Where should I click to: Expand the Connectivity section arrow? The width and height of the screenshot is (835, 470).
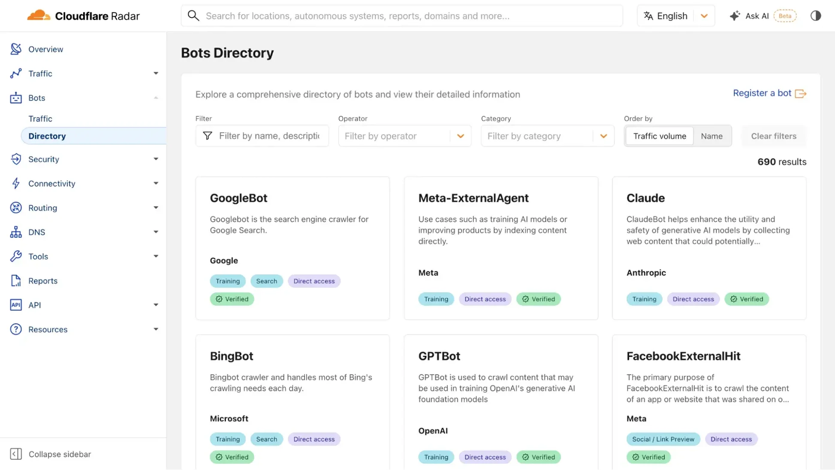click(x=156, y=184)
